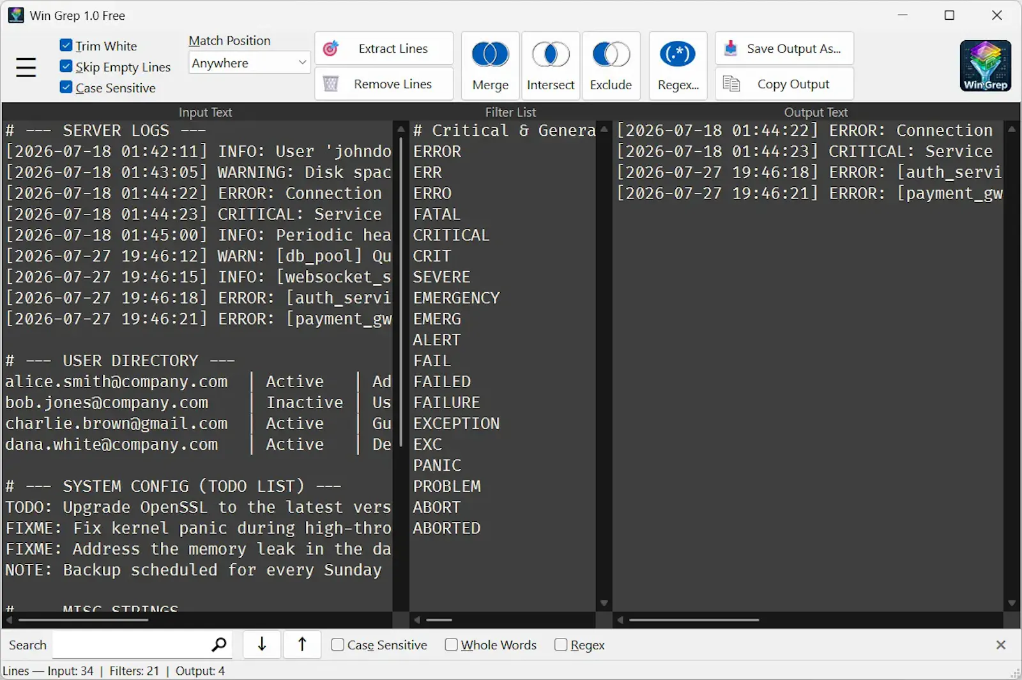Click the Input Text panel header
The image size is (1022, 680).
tap(205, 112)
